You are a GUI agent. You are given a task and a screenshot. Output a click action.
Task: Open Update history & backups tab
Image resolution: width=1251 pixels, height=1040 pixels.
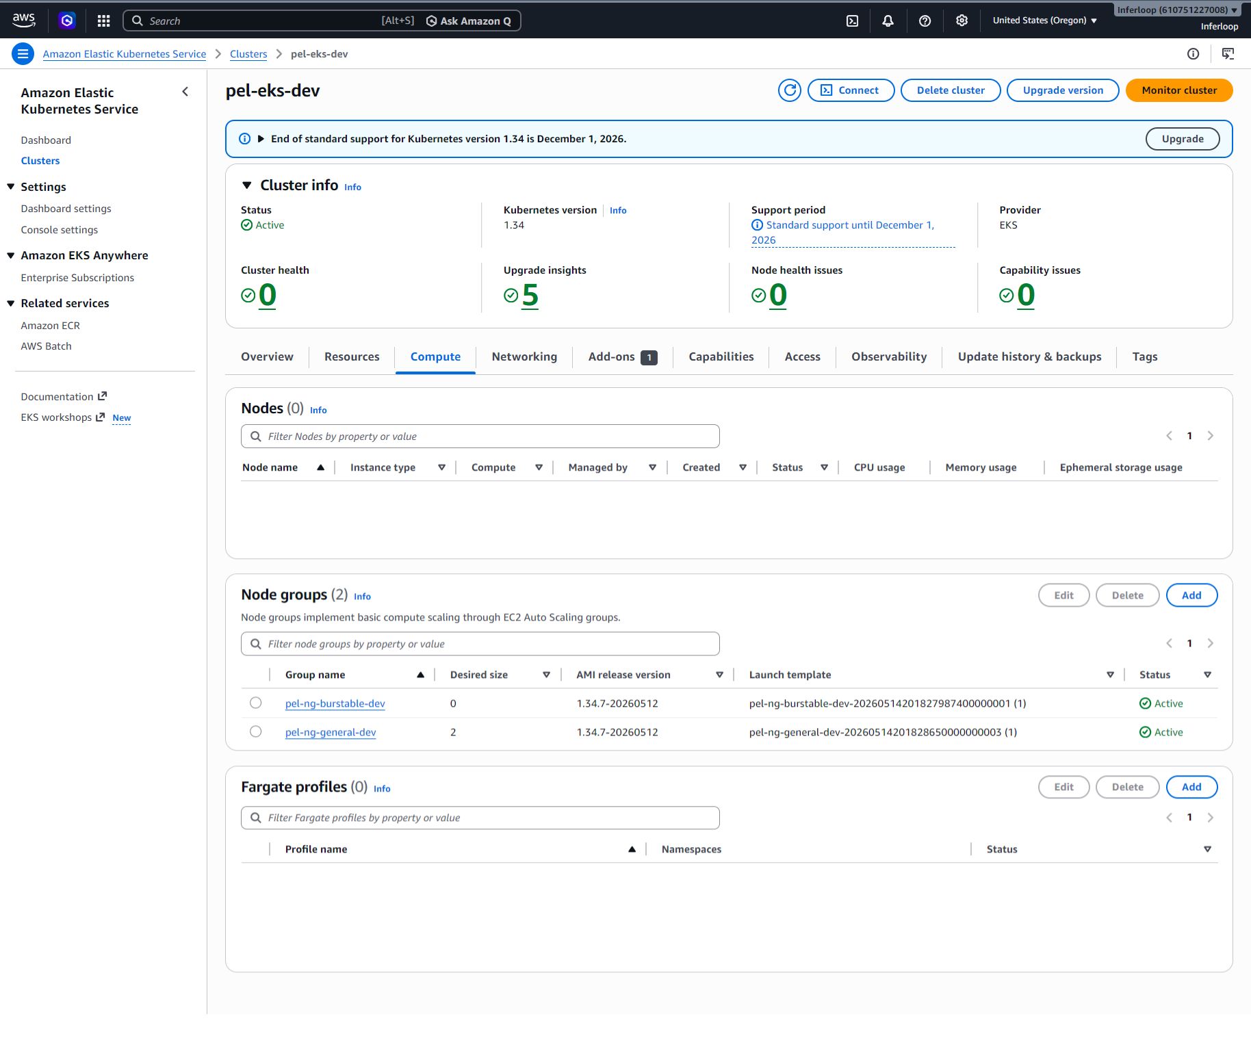(1029, 356)
